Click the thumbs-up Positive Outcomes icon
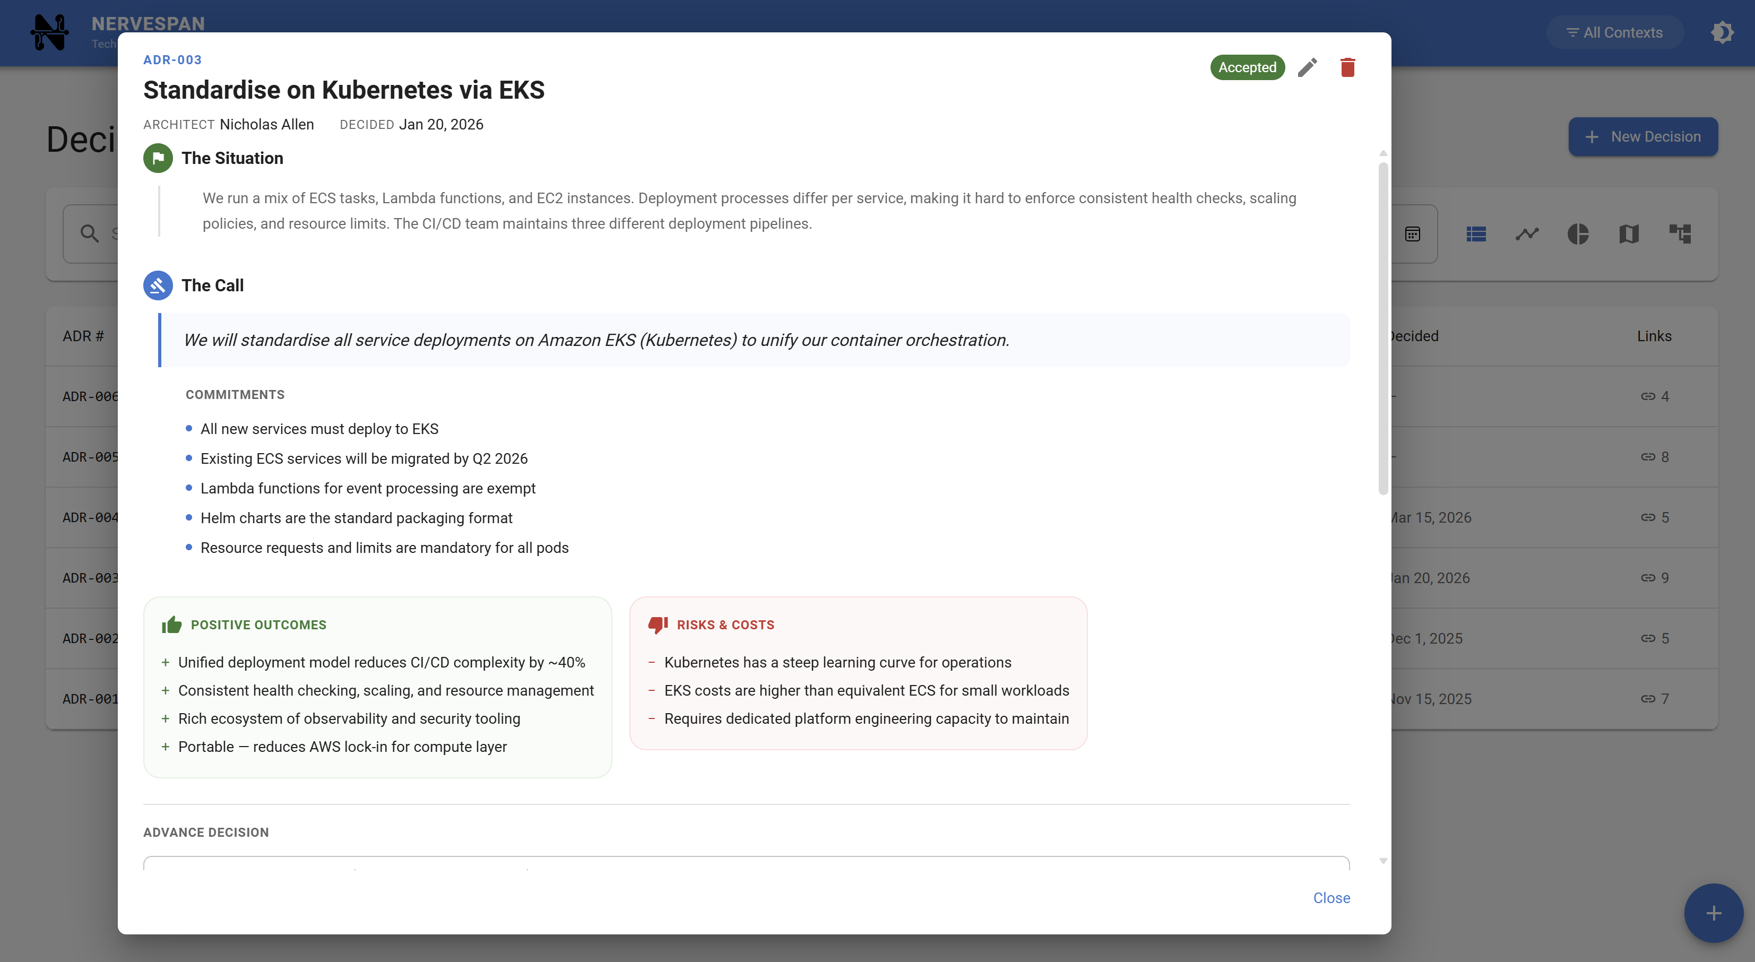The height and width of the screenshot is (962, 1755). (x=172, y=625)
